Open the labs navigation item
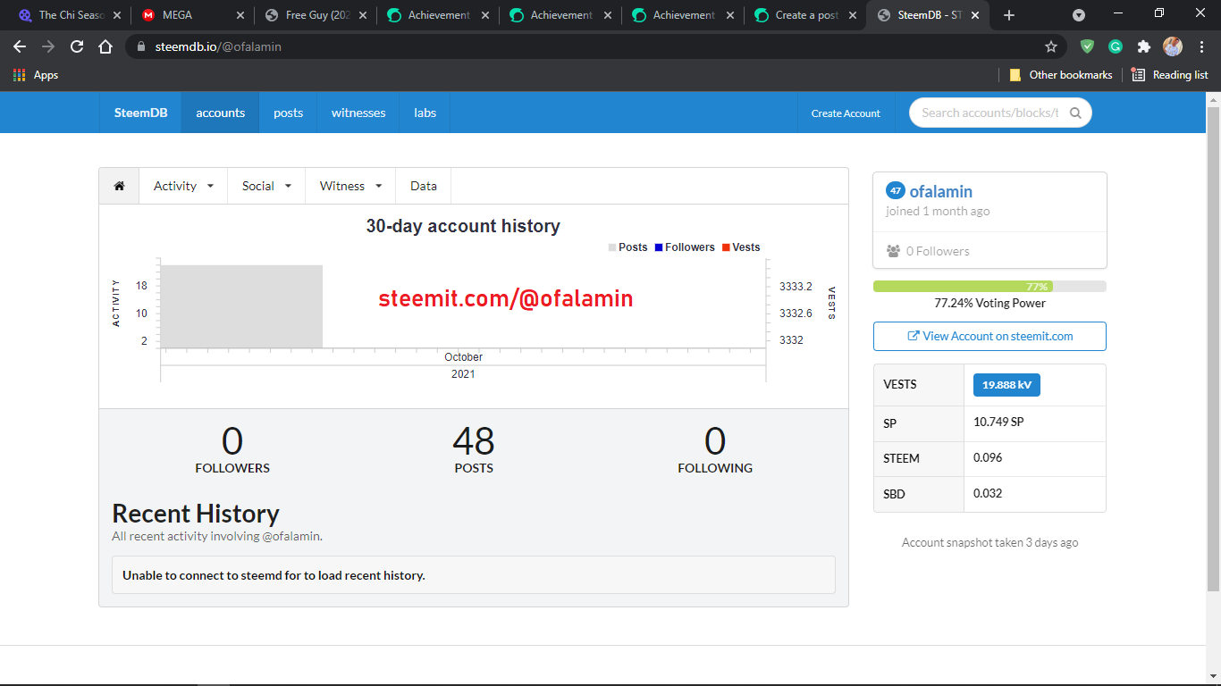 click(x=425, y=113)
